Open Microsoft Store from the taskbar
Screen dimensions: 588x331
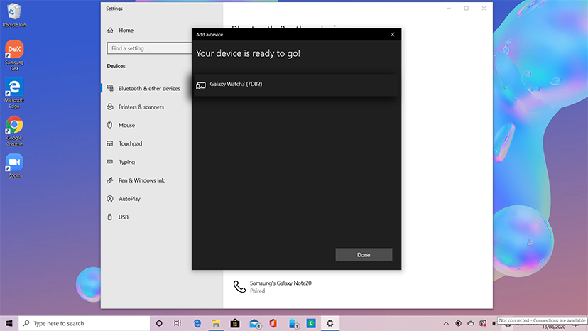235,323
